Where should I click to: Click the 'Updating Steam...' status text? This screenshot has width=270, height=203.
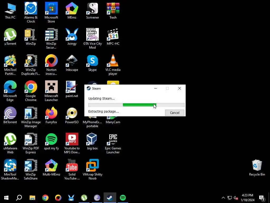pyautogui.click(x=102, y=99)
